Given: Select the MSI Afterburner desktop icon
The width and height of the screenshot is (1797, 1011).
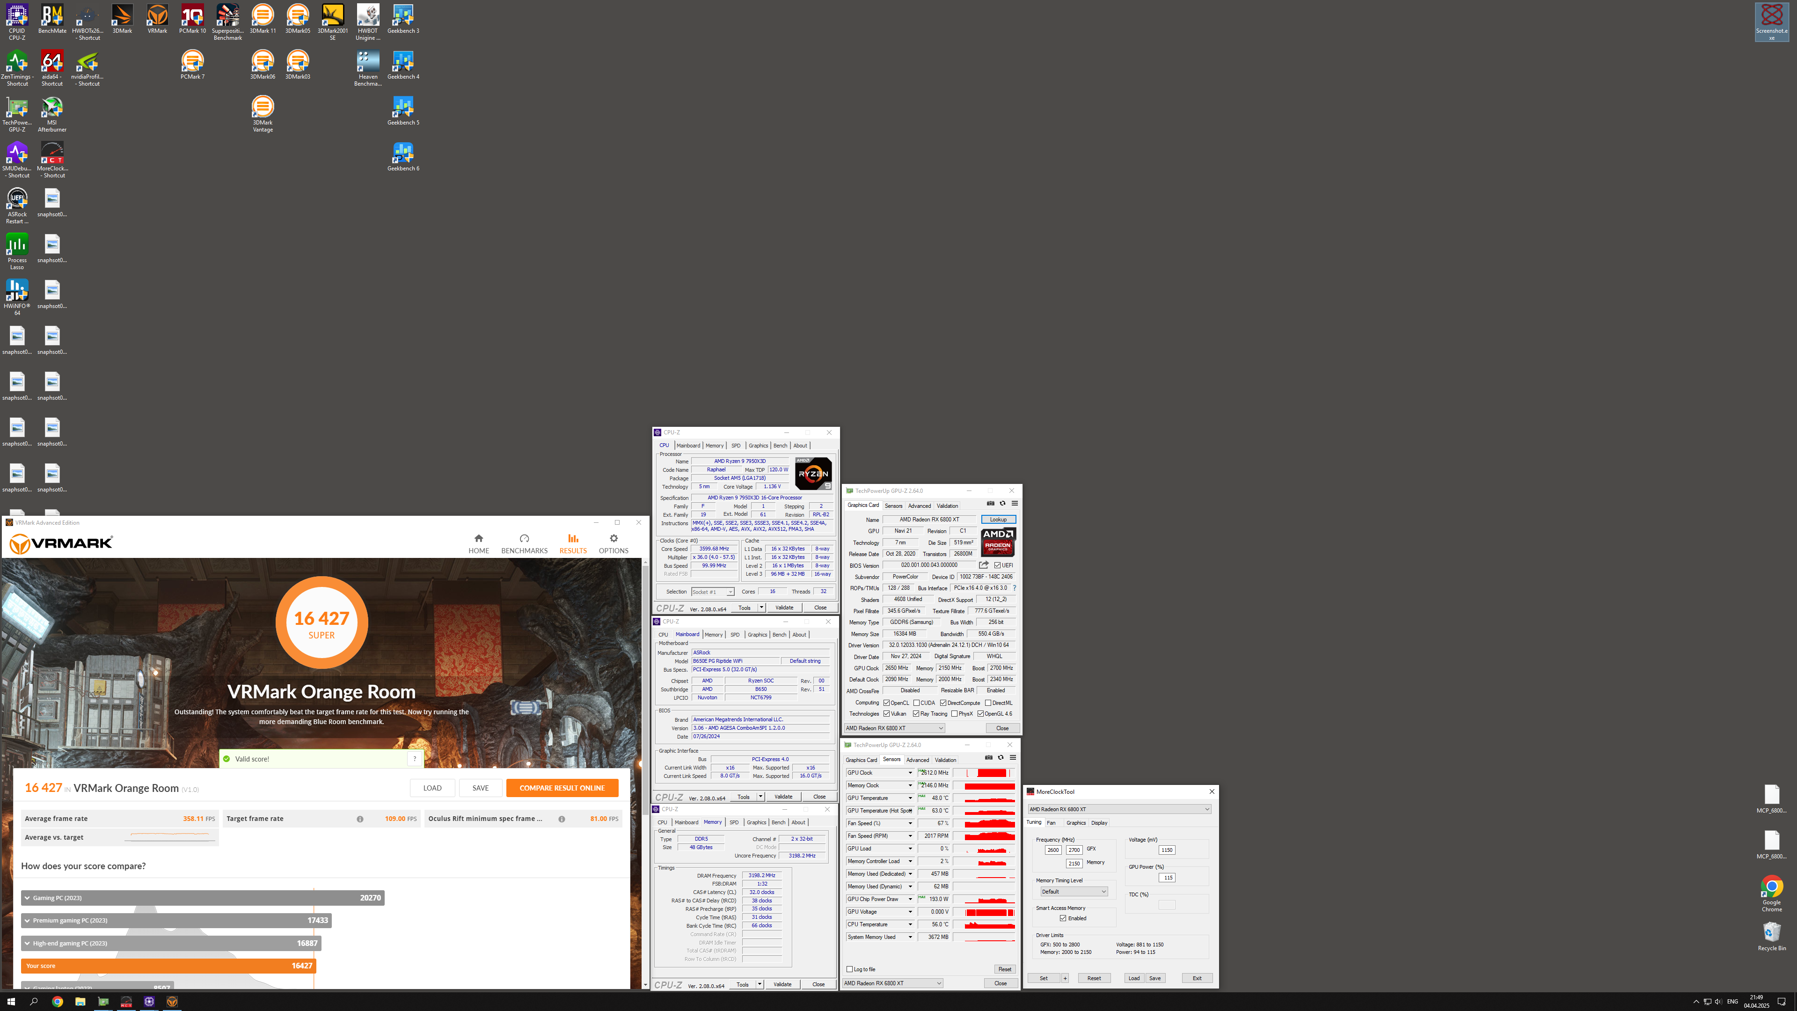Looking at the screenshot, I should point(52,114).
